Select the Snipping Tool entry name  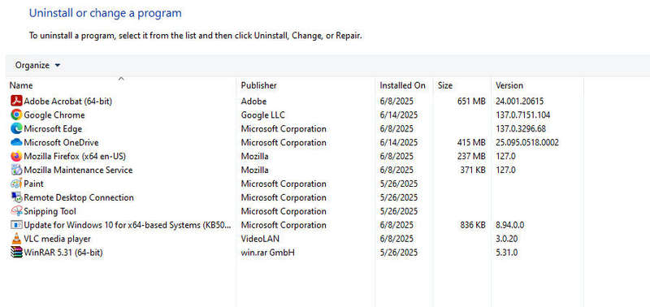[x=50, y=211]
